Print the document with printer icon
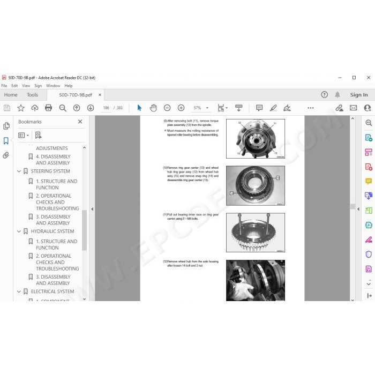The width and height of the screenshot is (375, 375). 49,108
